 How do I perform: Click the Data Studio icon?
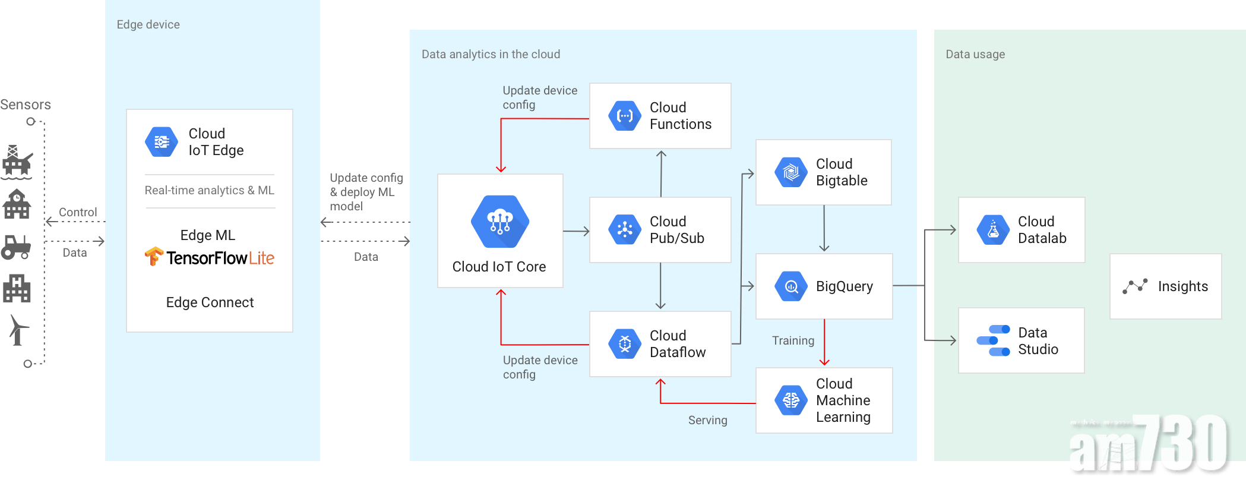click(993, 340)
